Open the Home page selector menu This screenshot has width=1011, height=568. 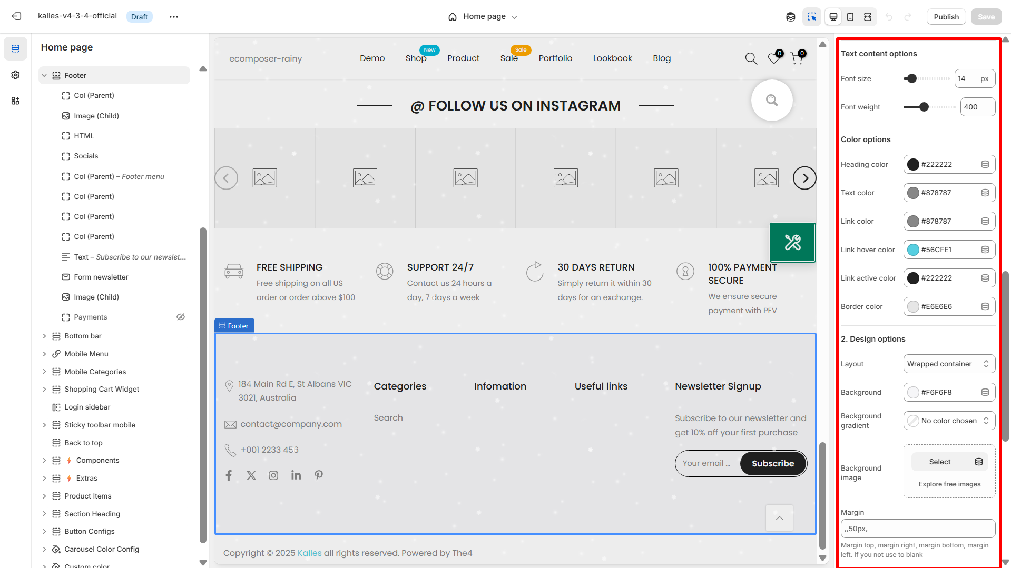tap(482, 16)
